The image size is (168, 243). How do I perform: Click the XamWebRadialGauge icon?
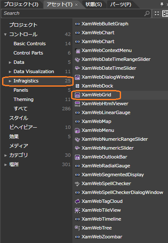pos(77,166)
